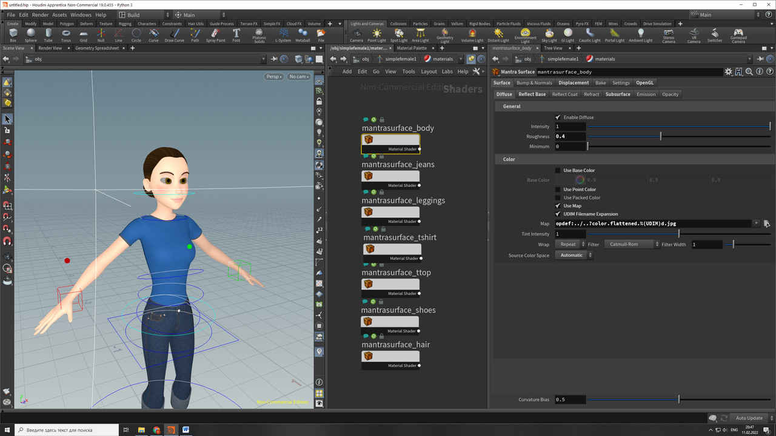Switch to the Reflect Base tab
Screen dimensions: 776x436
(x=532, y=94)
